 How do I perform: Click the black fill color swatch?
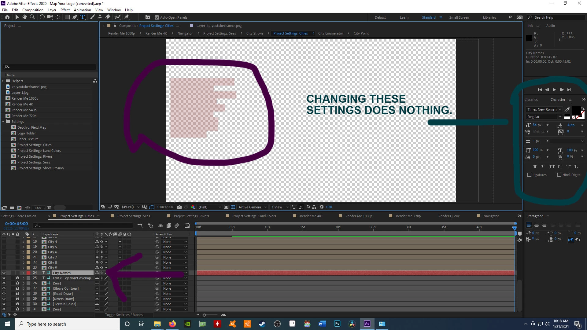(576, 110)
